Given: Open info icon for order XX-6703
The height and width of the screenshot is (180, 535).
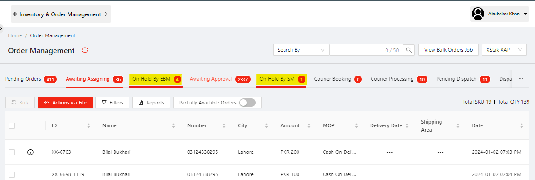Looking at the screenshot, I should pos(30,152).
